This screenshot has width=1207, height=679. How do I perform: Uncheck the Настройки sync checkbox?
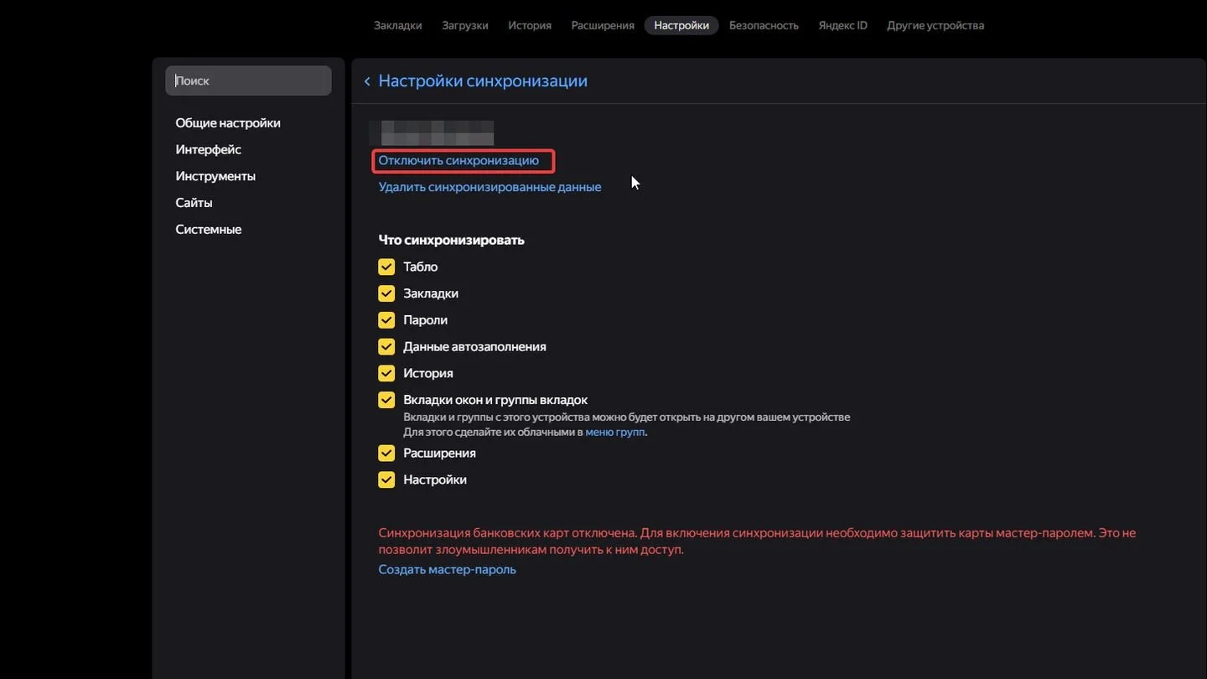click(x=386, y=479)
